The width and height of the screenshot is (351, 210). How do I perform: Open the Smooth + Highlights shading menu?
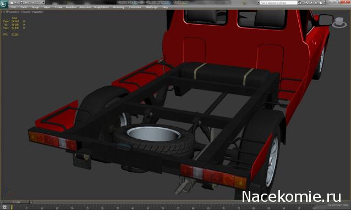(32, 12)
